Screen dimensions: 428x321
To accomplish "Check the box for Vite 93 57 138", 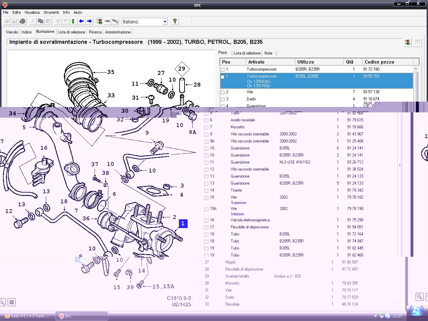I will tap(223, 92).
